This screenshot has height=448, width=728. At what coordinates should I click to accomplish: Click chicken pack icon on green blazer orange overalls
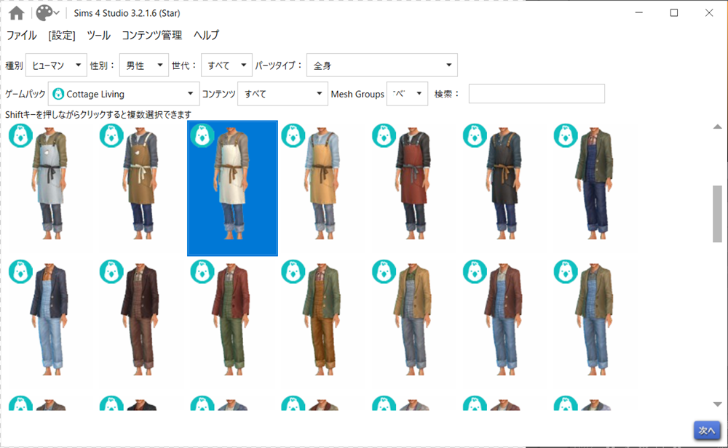(293, 271)
